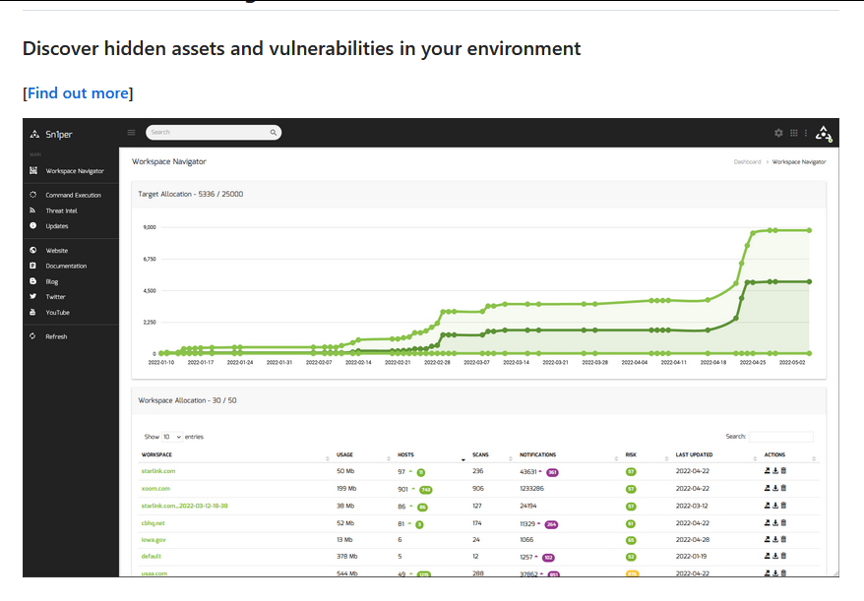This screenshot has width=864, height=601.
Task: Open the entries-per-page dropdown showing 10
Action: [x=172, y=437]
